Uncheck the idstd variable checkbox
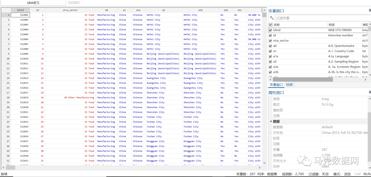This screenshot has height=177, width=371. coord(270,30)
